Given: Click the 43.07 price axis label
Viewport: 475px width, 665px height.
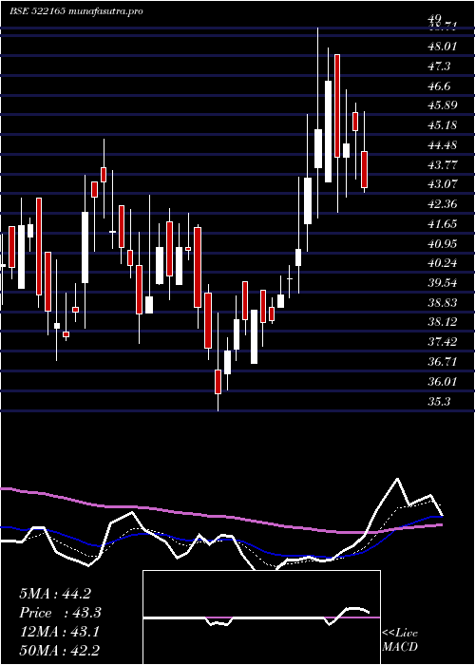Looking at the screenshot, I should (x=443, y=184).
